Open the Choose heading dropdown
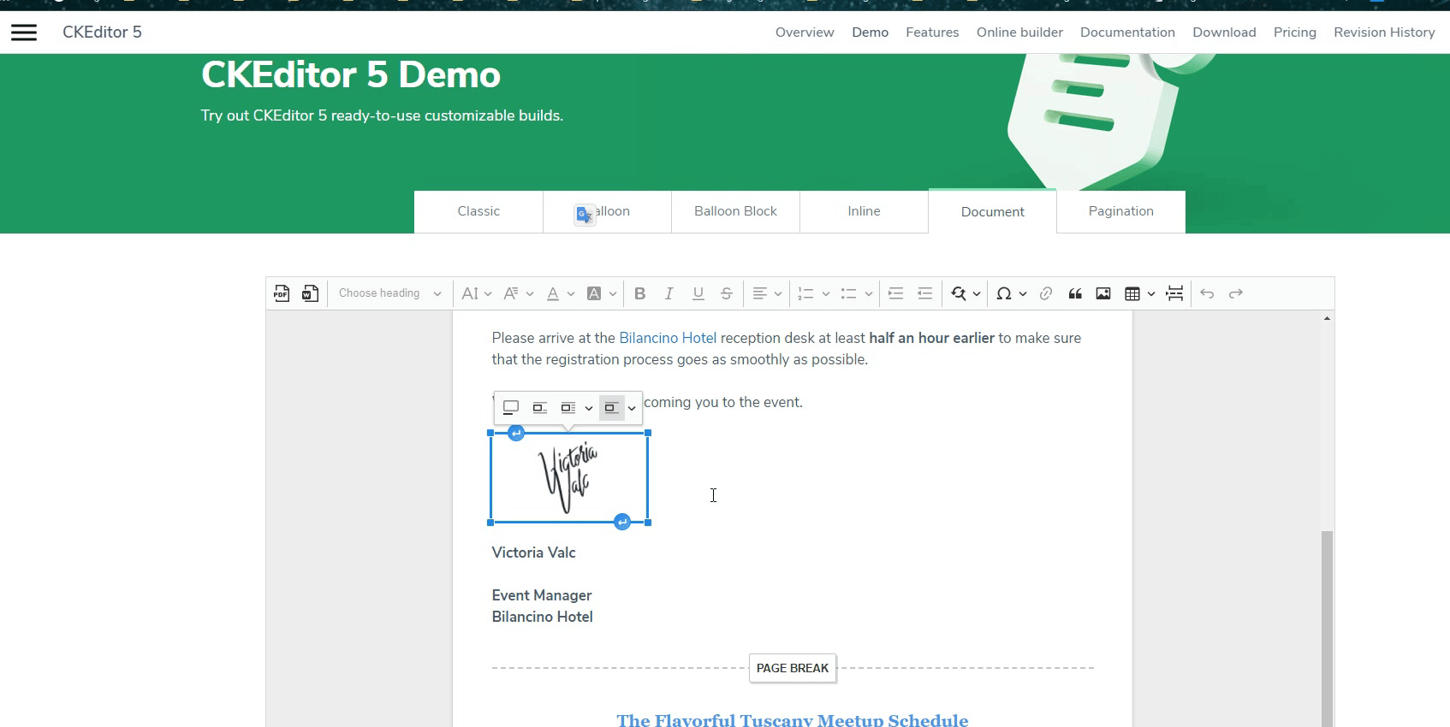1450x727 pixels. point(389,293)
